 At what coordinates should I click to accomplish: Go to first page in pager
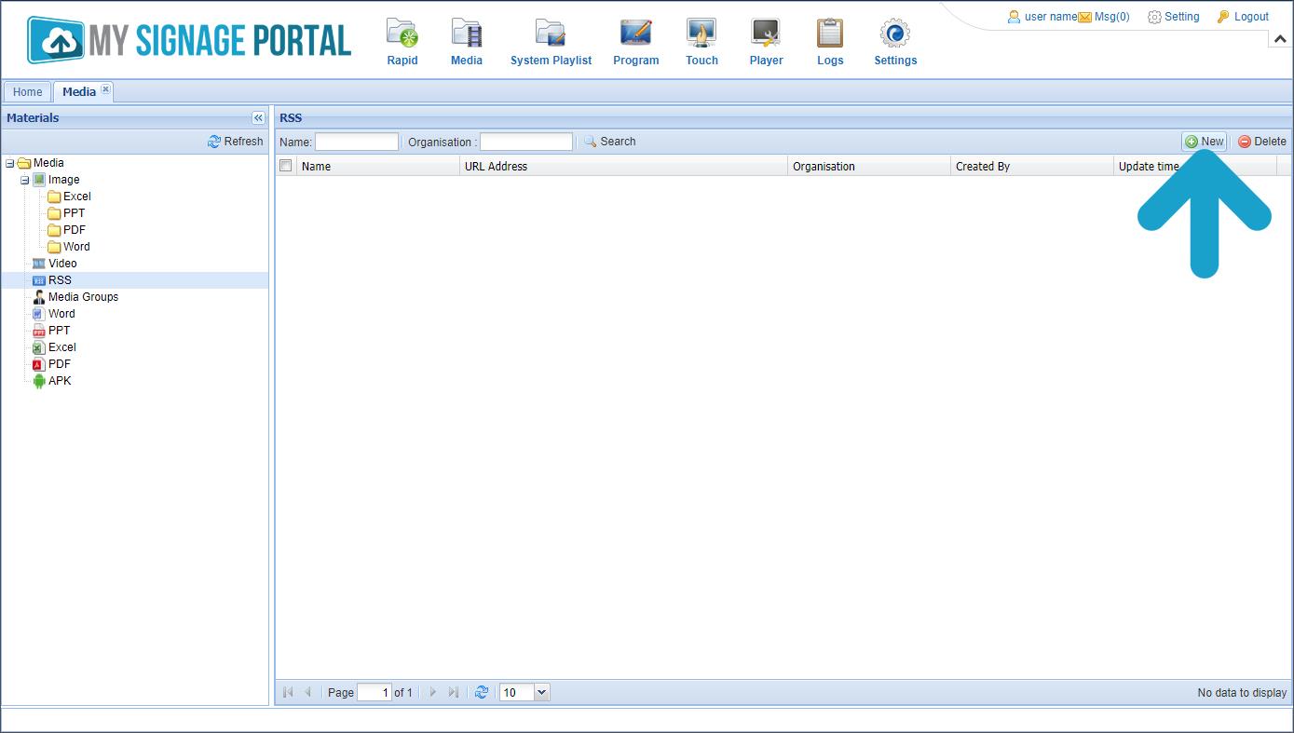tap(288, 692)
